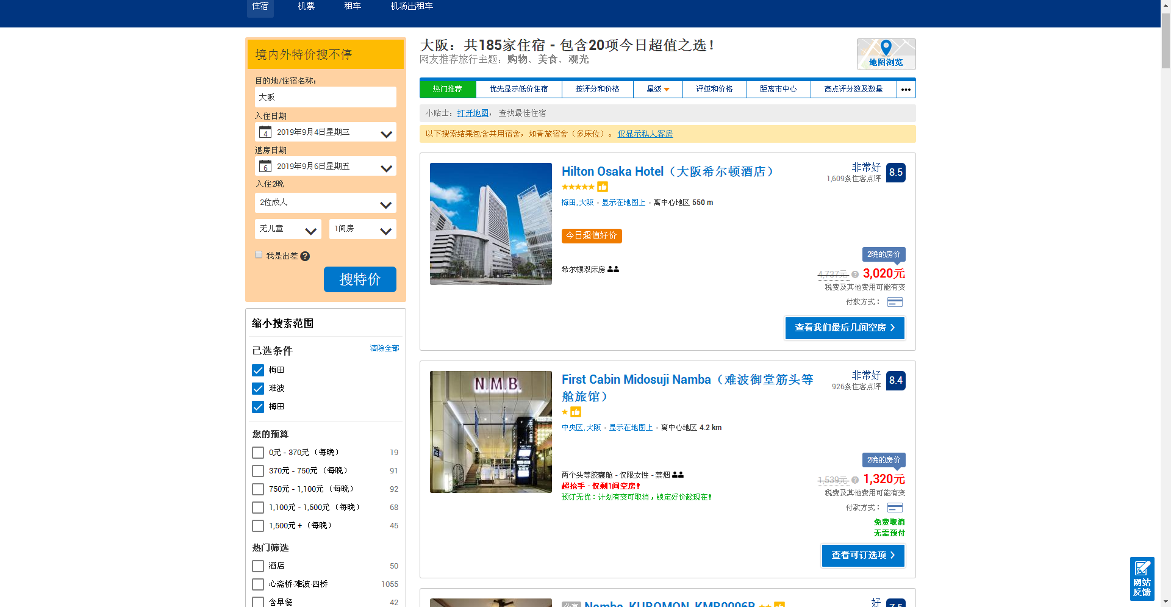Open the First Cabin N.M.B. photo

click(x=491, y=432)
